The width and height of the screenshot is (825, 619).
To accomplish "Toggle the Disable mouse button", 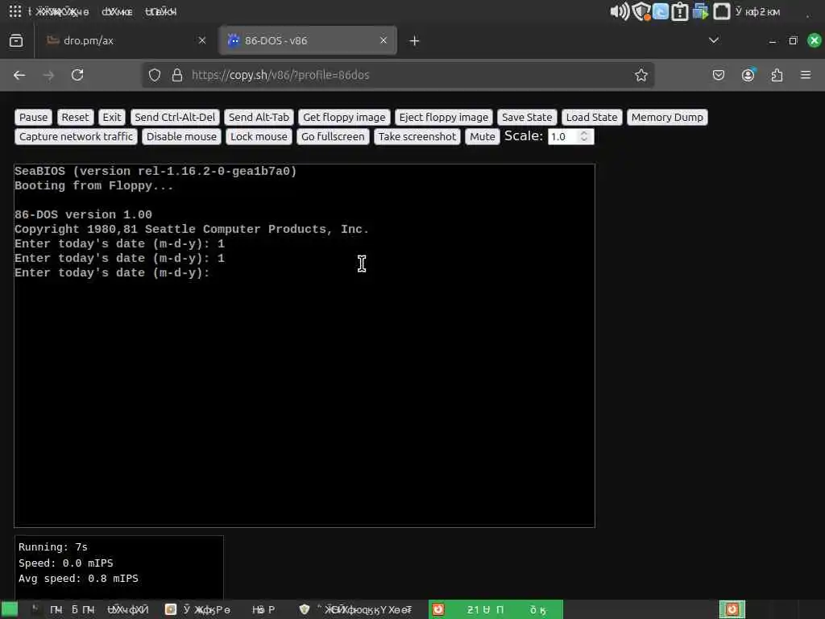I will click(x=181, y=136).
